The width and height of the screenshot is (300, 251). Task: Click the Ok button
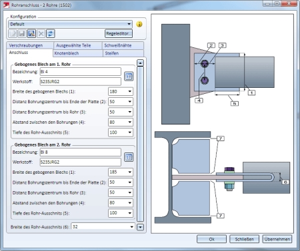211,239
